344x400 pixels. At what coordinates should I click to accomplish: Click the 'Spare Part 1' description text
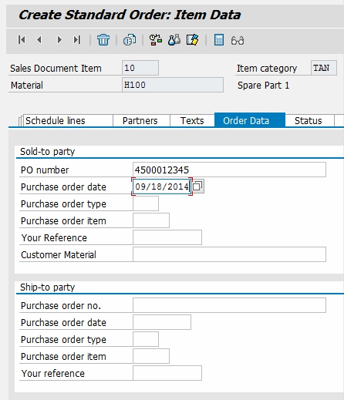click(x=263, y=86)
